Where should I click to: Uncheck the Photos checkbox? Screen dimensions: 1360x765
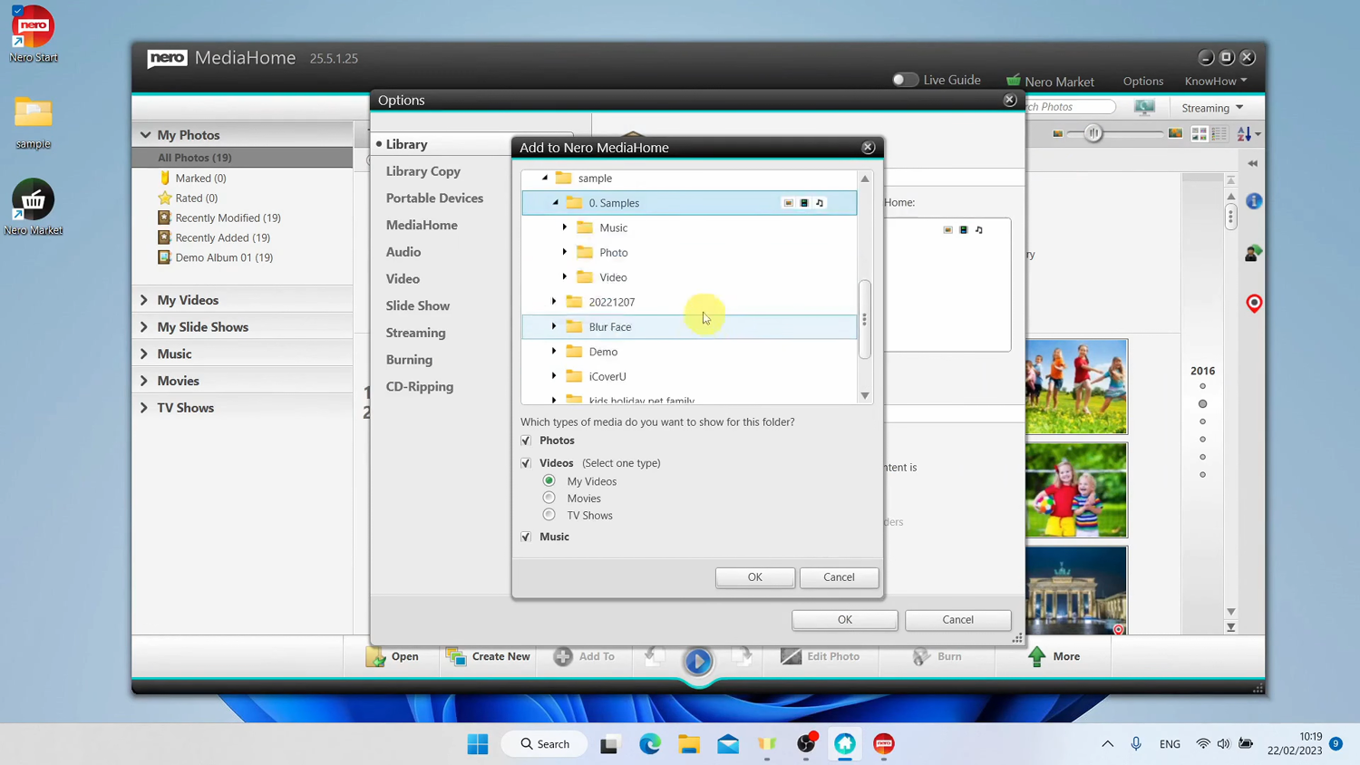[527, 441]
